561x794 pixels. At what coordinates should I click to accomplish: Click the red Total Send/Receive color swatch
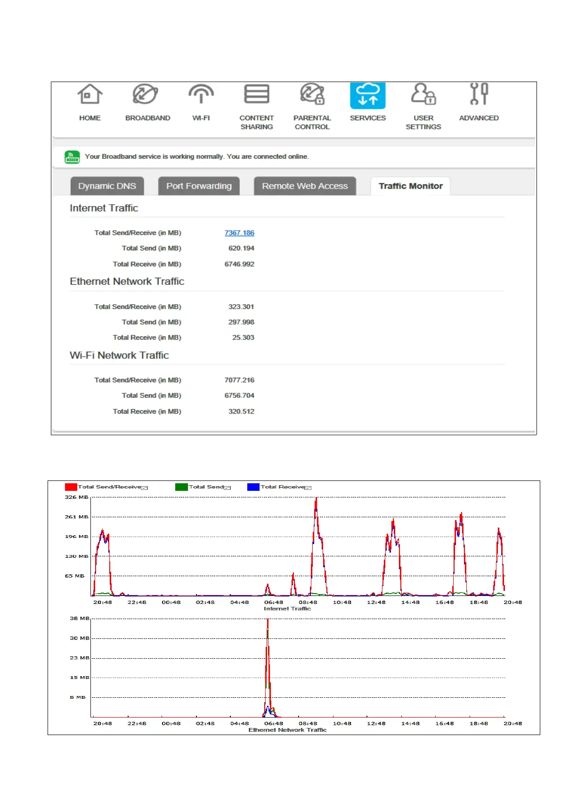tap(71, 487)
